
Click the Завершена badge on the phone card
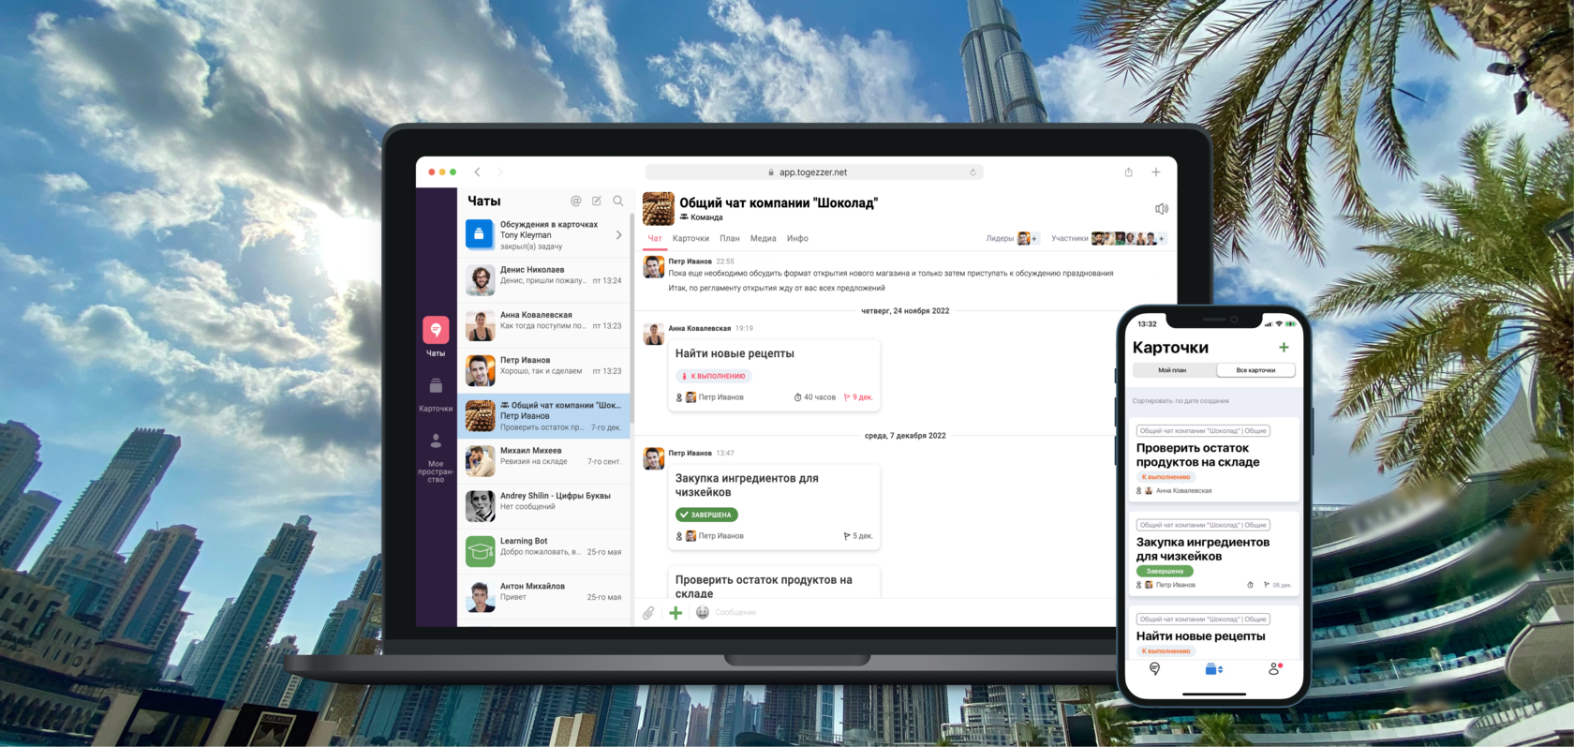pos(1165,571)
